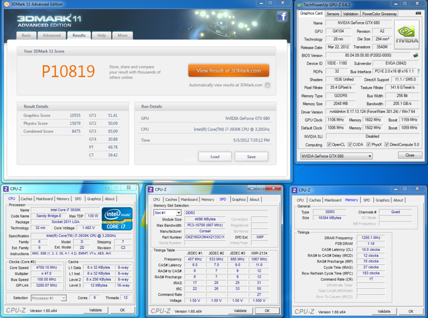Open the PowerColor Giveaway tab
The height and width of the screenshot is (318, 428).
click(x=379, y=14)
